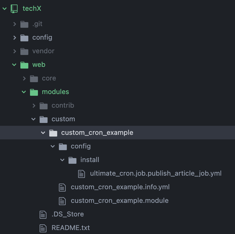Screen dimensions: 235x234
Task: Click file icon of ultimate_cron.job.publish_article_job.yml
Action: [82, 174]
